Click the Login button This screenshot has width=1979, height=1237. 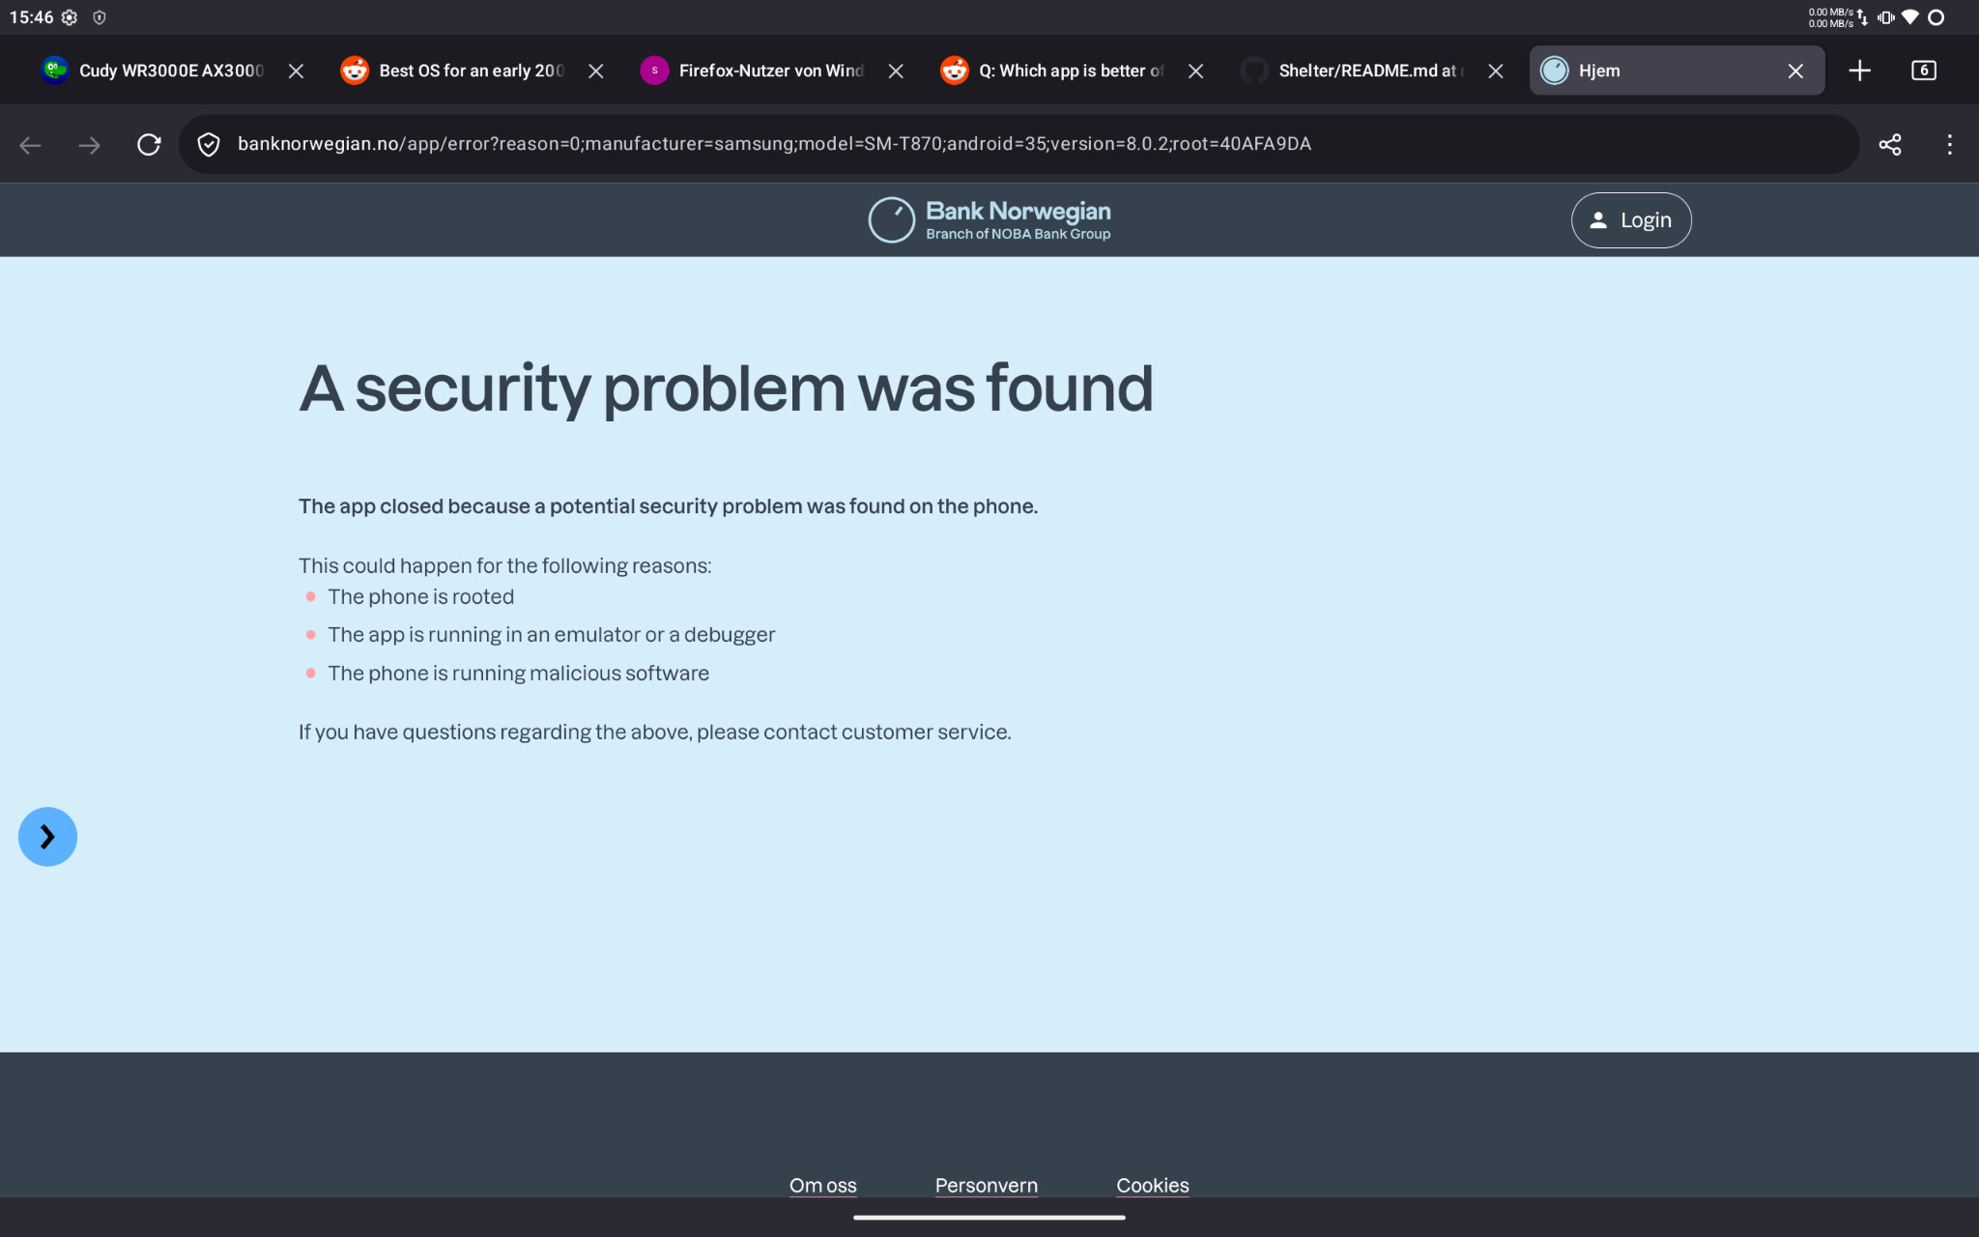[x=1631, y=220]
